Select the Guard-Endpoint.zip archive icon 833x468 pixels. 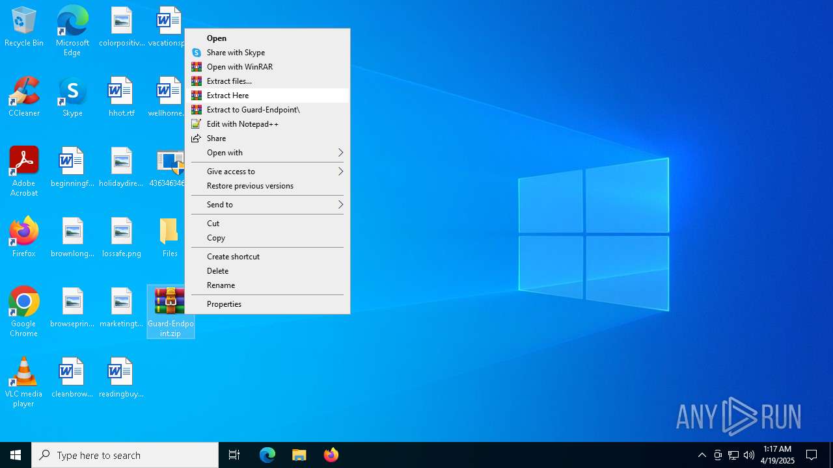(171, 312)
